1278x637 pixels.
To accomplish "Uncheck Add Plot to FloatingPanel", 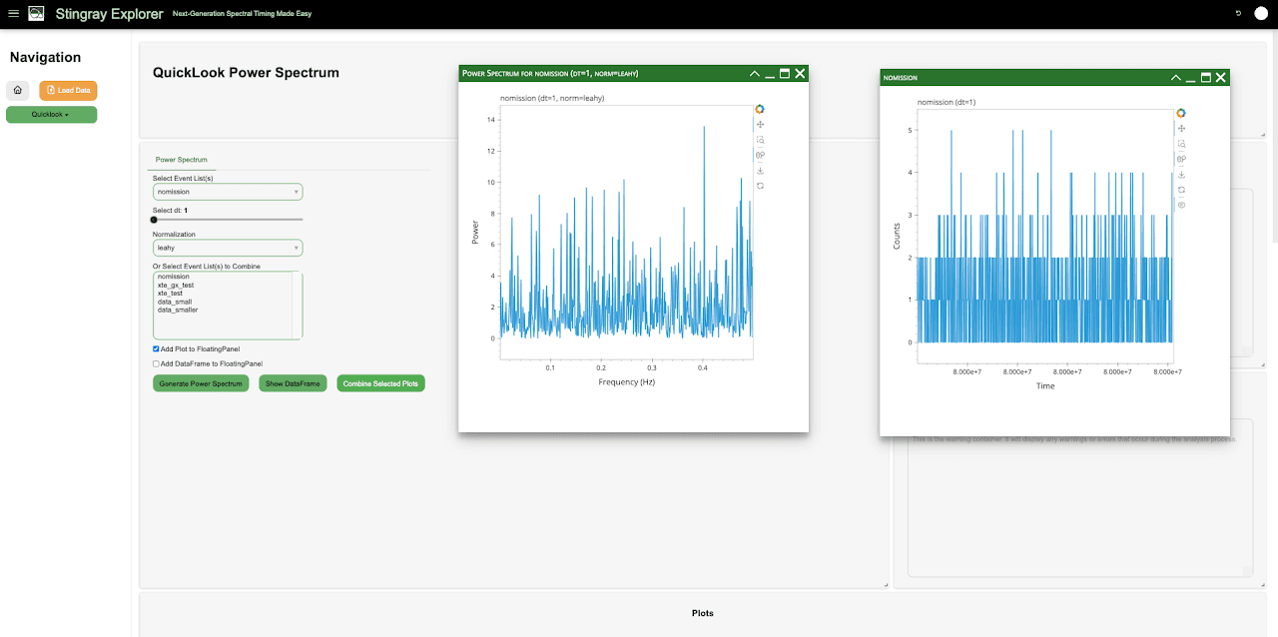I will pyautogui.click(x=156, y=348).
